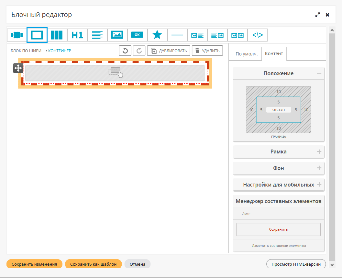Image resolution: width=342 pixels, height=278 pixels.
Task: Click the undo arrow button
Action: [125, 51]
